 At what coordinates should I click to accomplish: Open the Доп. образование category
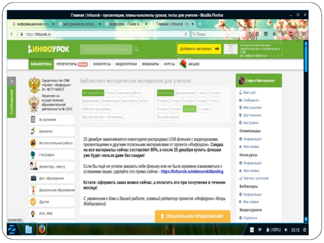tap(52, 178)
